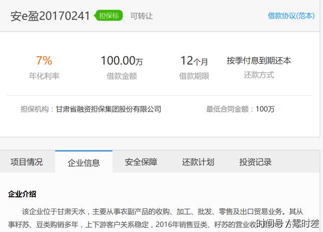Open the 安全保障 tab
This screenshot has width=323, height=232.
[x=141, y=162]
